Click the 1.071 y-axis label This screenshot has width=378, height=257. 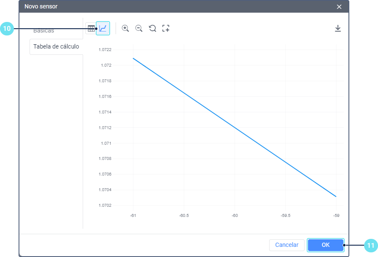[x=106, y=143]
